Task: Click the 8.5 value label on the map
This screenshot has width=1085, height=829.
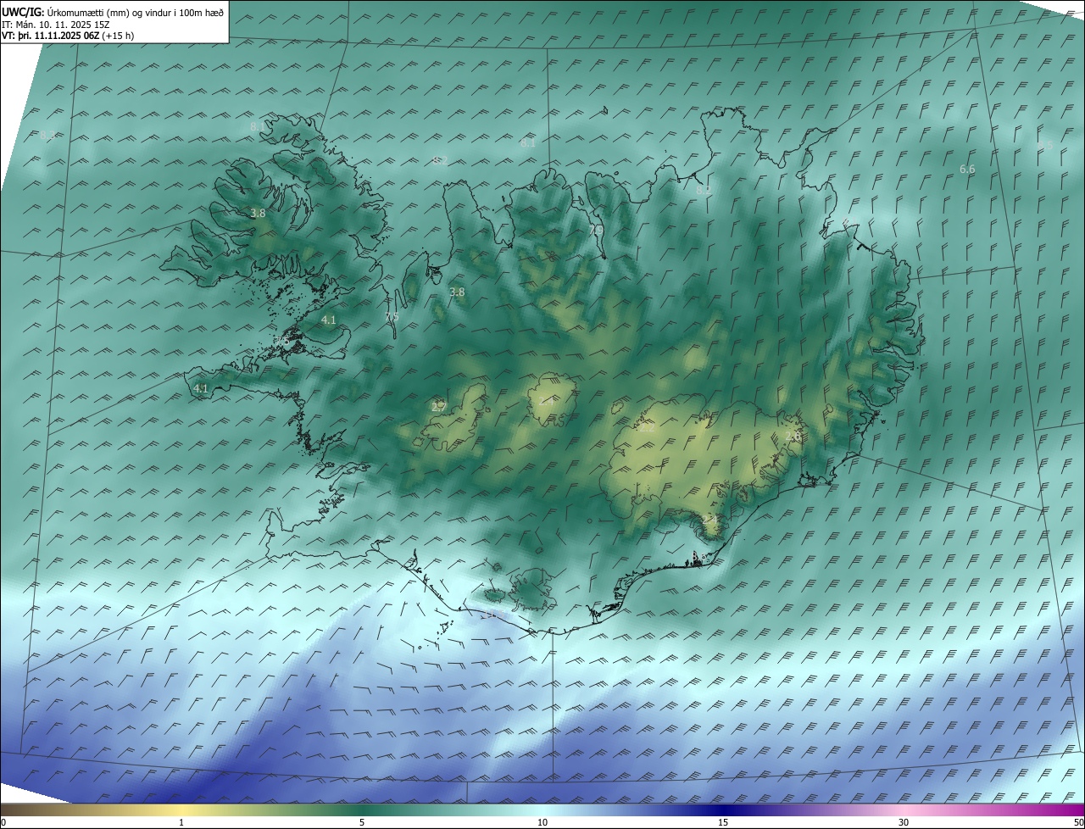Action: (1045, 146)
